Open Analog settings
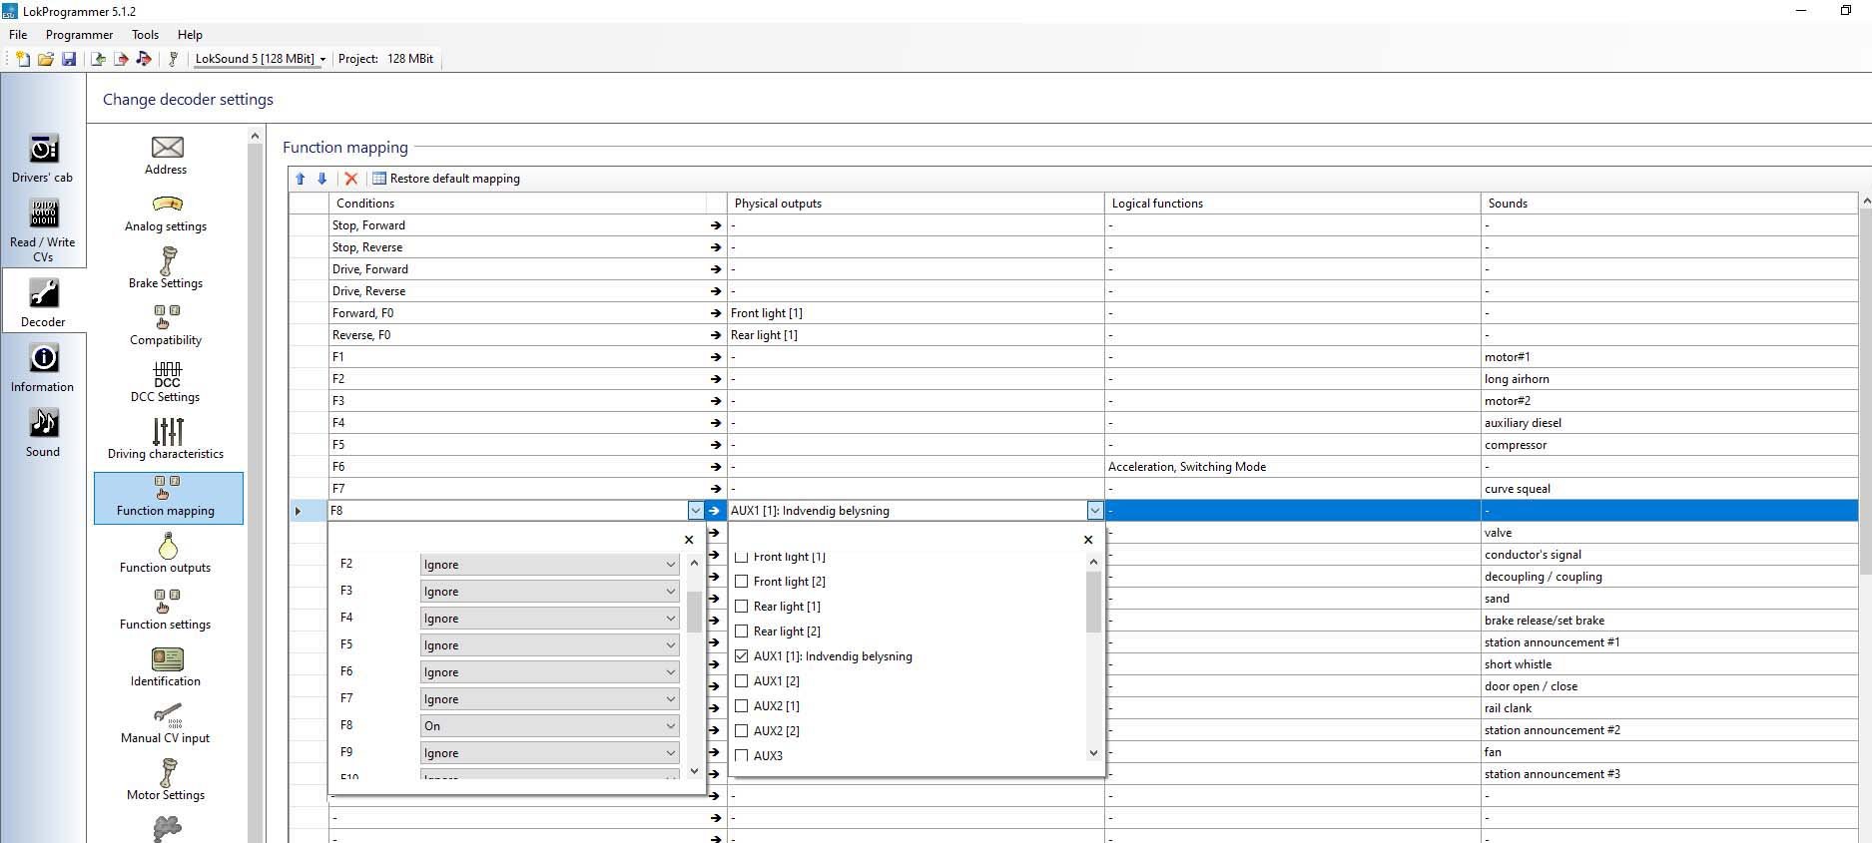Viewport: 1872px width, 843px height. [x=167, y=213]
